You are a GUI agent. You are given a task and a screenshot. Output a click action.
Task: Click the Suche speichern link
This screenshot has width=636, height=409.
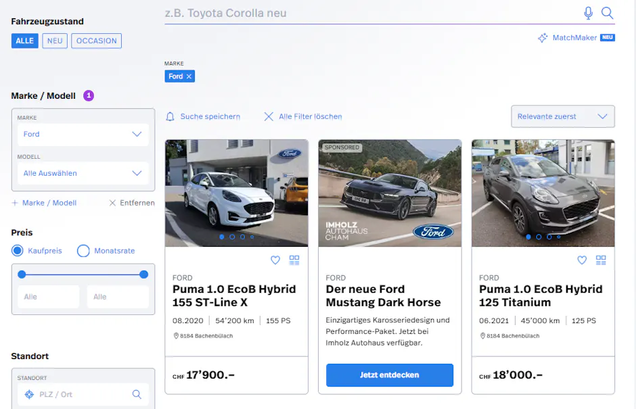[210, 117]
